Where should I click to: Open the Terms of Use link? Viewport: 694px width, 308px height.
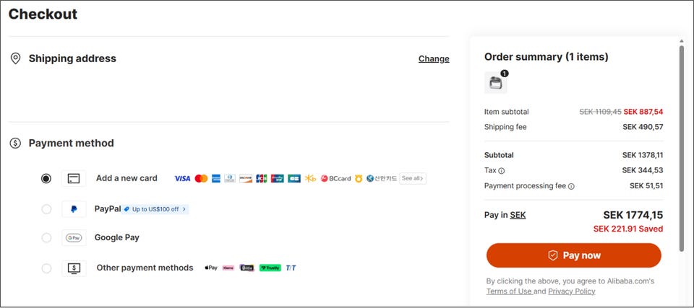click(508, 291)
